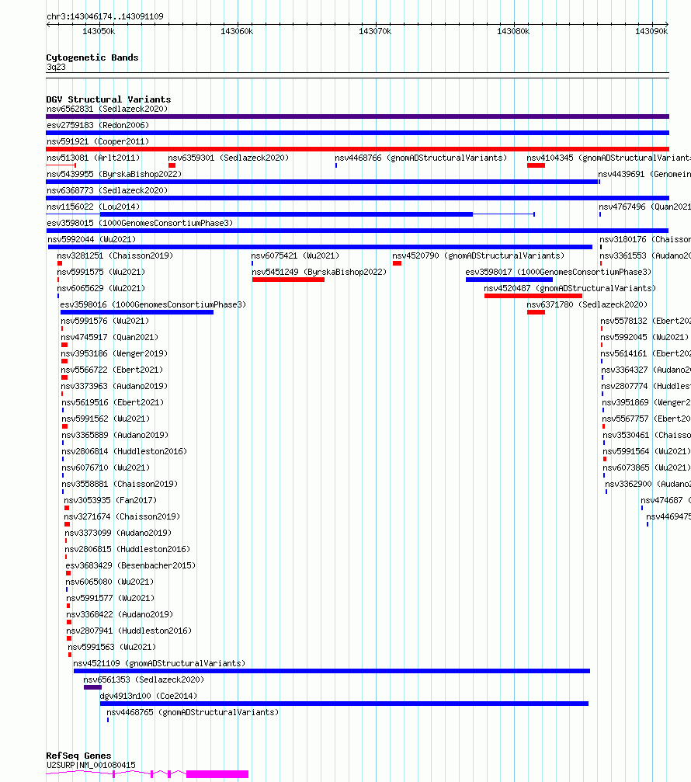Click the nsv5991577 (Wu2021) label
The height and width of the screenshot is (782, 691).
pyautogui.click(x=111, y=598)
